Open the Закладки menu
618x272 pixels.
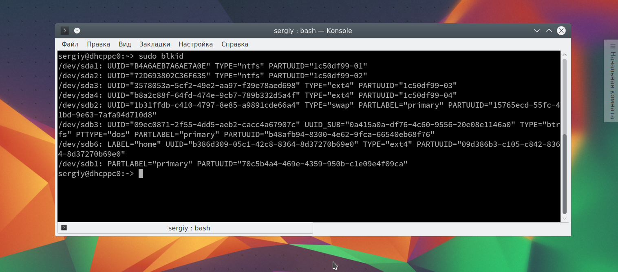(154, 44)
